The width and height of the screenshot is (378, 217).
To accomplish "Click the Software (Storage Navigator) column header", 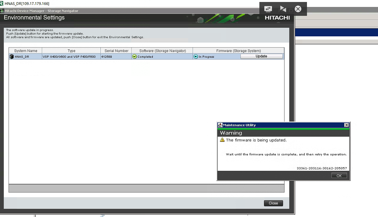I will 162,51.
